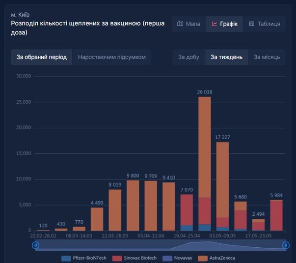This screenshot has height=263, width=296.
Task: Group data За місяць
Action: point(267,57)
